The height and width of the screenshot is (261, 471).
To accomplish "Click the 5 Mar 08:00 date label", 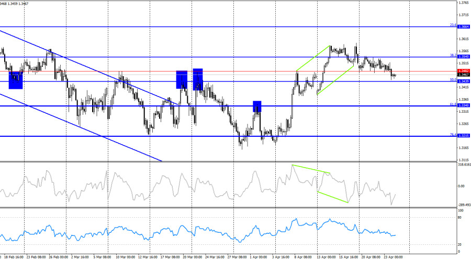I will click(103, 257).
